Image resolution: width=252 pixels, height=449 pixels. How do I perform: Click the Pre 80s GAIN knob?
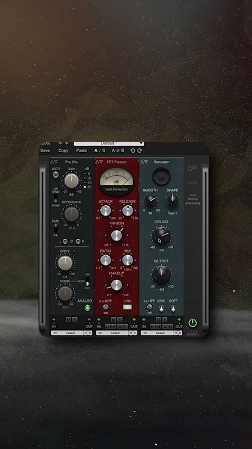(x=72, y=181)
